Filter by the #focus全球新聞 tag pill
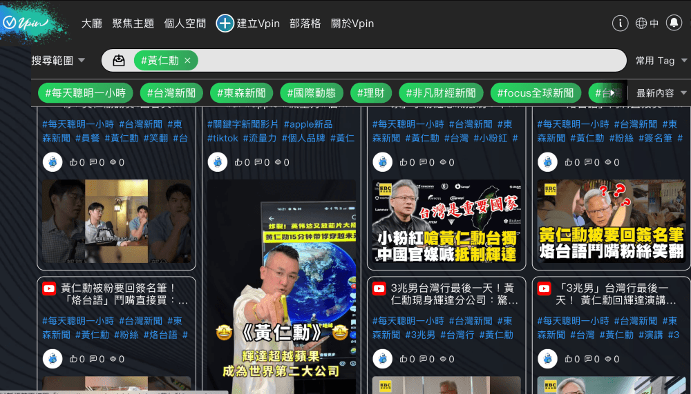 point(536,93)
